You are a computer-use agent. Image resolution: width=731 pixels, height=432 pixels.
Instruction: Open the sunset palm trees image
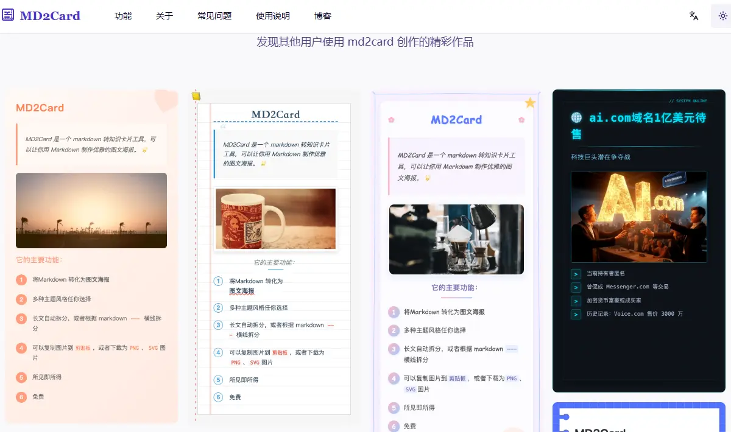pos(91,211)
